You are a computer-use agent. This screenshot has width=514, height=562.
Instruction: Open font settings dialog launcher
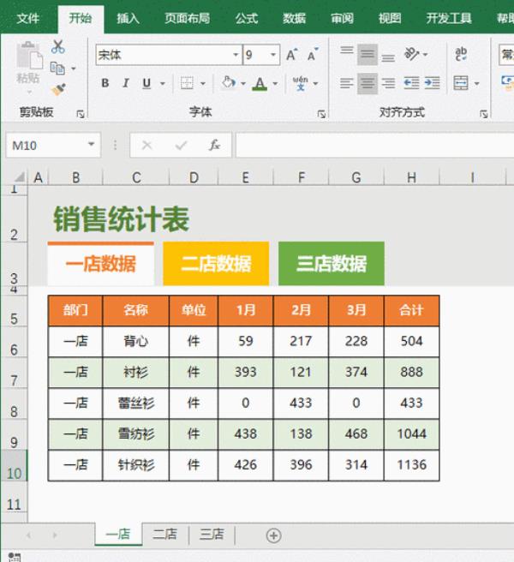(321, 114)
